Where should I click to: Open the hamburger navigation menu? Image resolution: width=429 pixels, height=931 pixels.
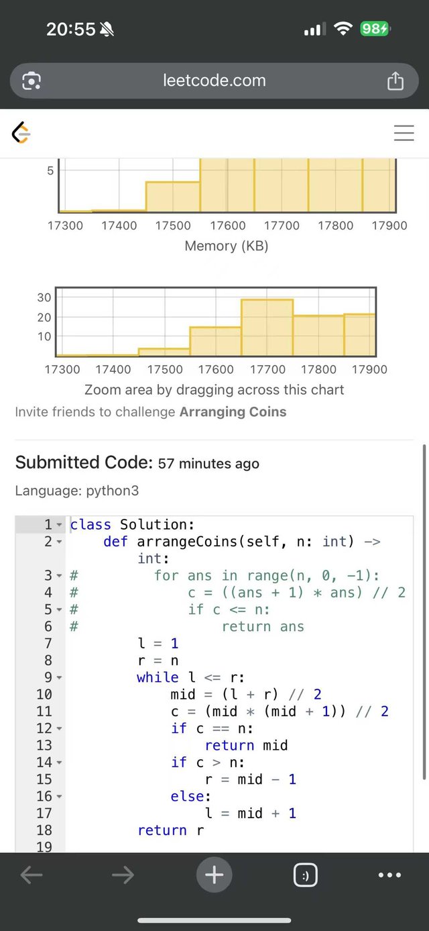click(404, 133)
